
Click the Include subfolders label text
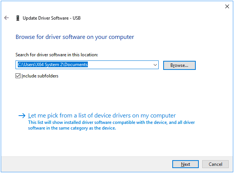40,76
